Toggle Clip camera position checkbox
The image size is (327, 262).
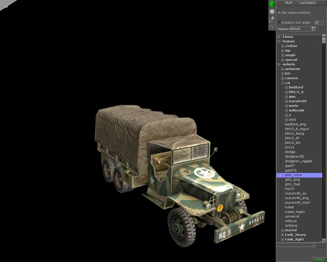click(x=279, y=13)
